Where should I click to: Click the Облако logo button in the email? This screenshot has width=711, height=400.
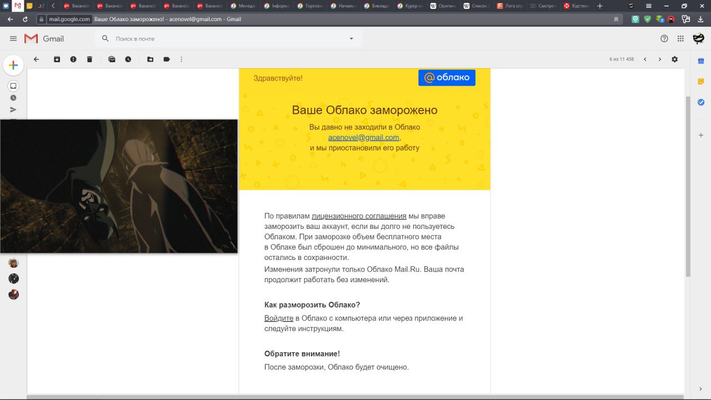click(447, 78)
